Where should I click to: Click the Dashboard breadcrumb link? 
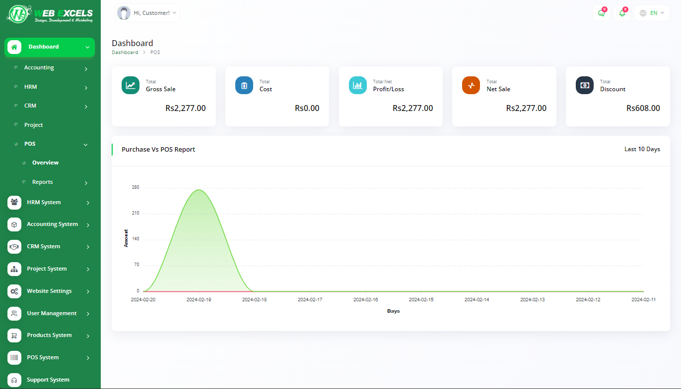(125, 52)
